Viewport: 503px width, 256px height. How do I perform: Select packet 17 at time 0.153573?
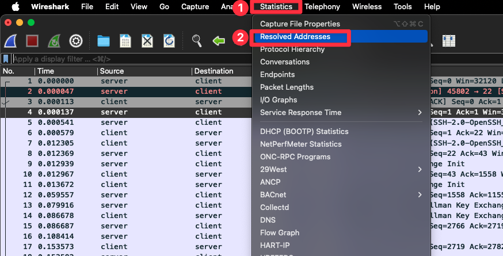127,247
